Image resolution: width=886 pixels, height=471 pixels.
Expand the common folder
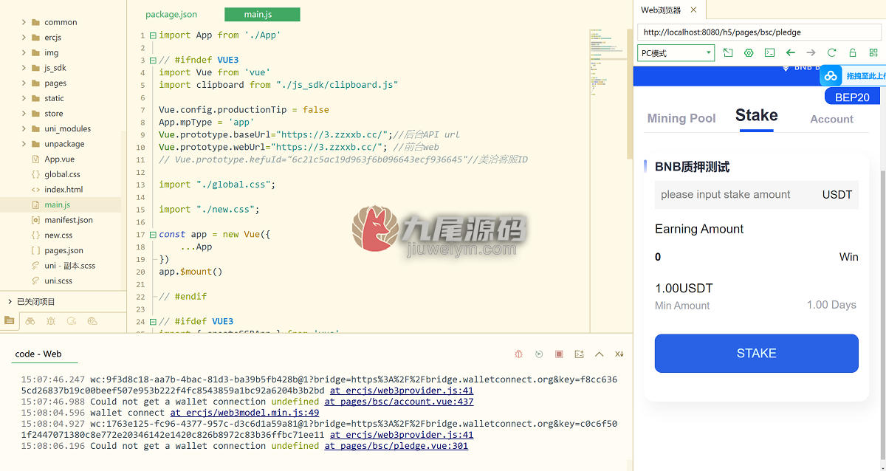coord(24,22)
